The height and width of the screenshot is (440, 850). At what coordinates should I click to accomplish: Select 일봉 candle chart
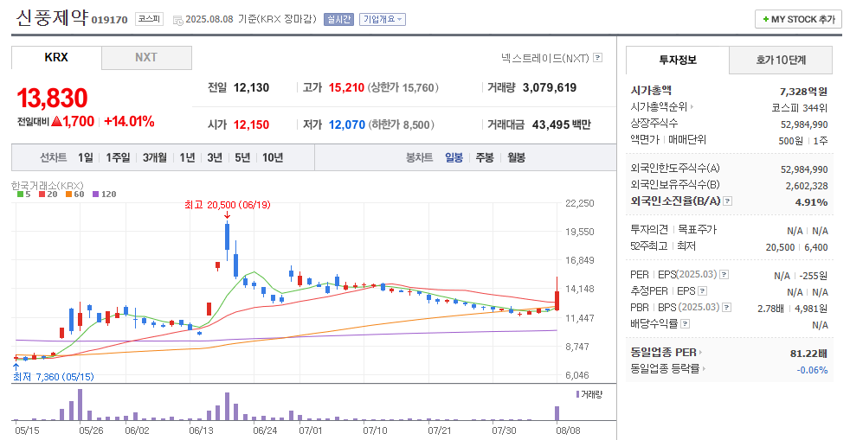pos(454,157)
